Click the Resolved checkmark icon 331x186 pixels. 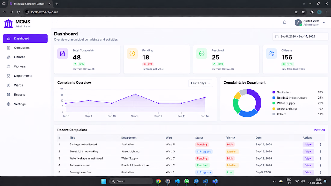pos(202,53)
